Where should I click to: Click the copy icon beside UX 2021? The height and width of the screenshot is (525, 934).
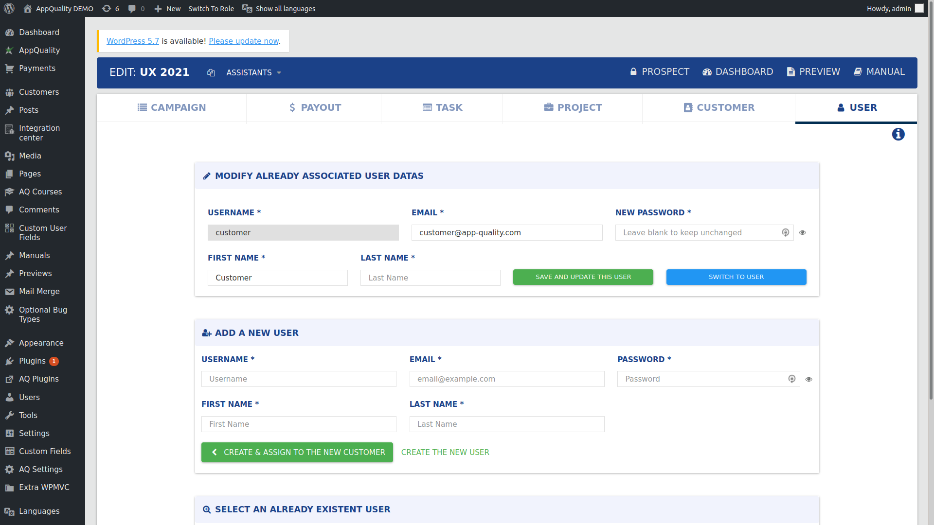click(211, 72)
